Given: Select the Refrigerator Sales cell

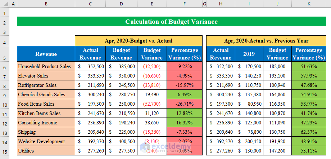Looking at the screenshot, I should (x=46, y=85).
